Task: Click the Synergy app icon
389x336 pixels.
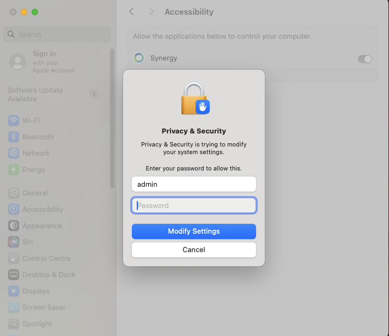Action: [x=139, y=58]
